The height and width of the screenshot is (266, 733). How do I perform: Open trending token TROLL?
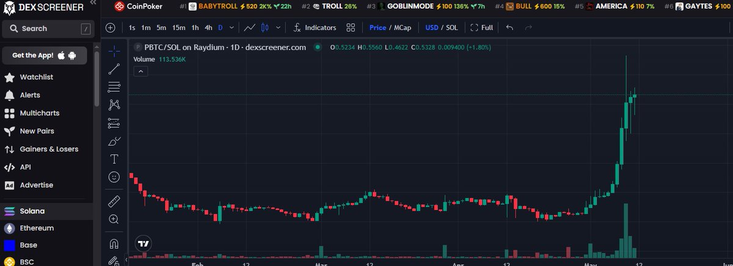point(330,6)
